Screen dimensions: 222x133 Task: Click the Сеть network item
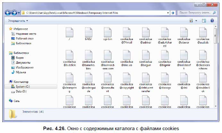16,101
